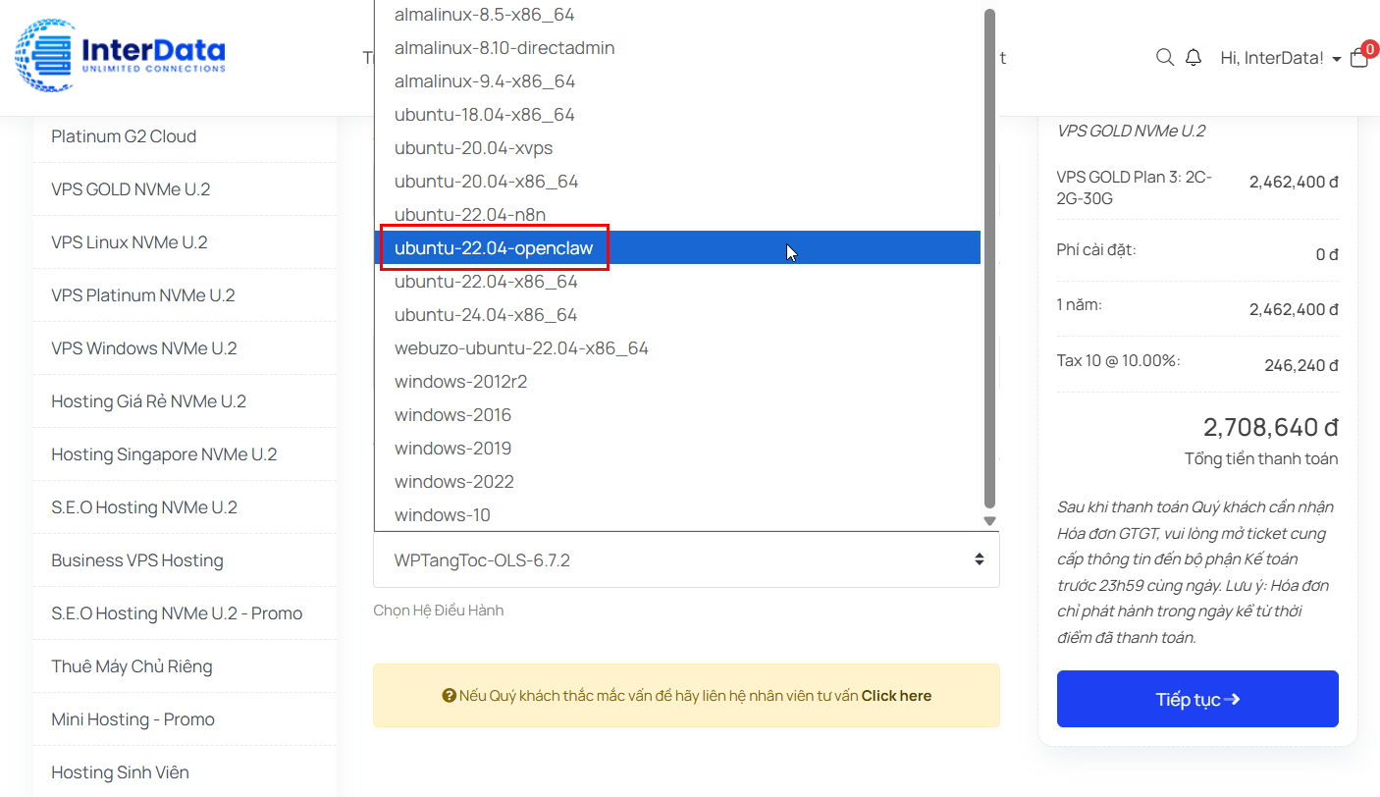Screen dimensions: 1380x797
Task: Choose ubuntu-22.04-n8n from the list
Action: 678,215
